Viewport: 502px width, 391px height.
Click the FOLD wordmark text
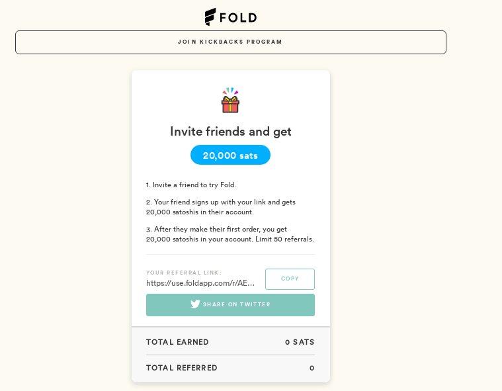[x=238, y=18]
